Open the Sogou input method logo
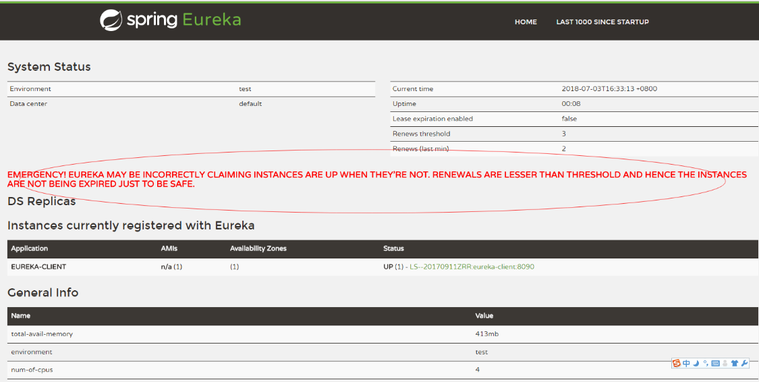Screen dimensions: 759x382 [x=677, y=363]
